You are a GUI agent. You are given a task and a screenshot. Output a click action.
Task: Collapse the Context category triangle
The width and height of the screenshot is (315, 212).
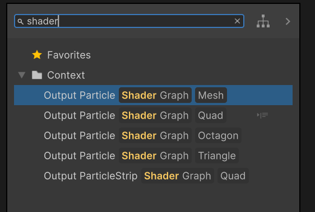tap(21, 75)
